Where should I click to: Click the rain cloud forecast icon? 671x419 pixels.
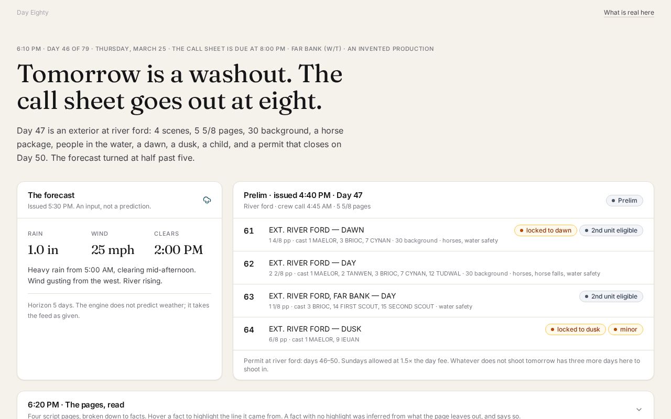pyautogui.click(x=207, y=200)
